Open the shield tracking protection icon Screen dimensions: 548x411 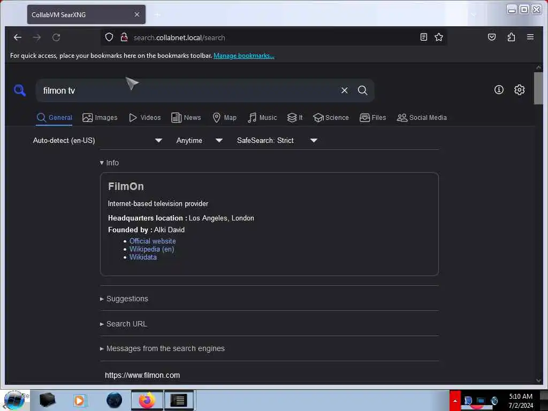pos(109,37)
